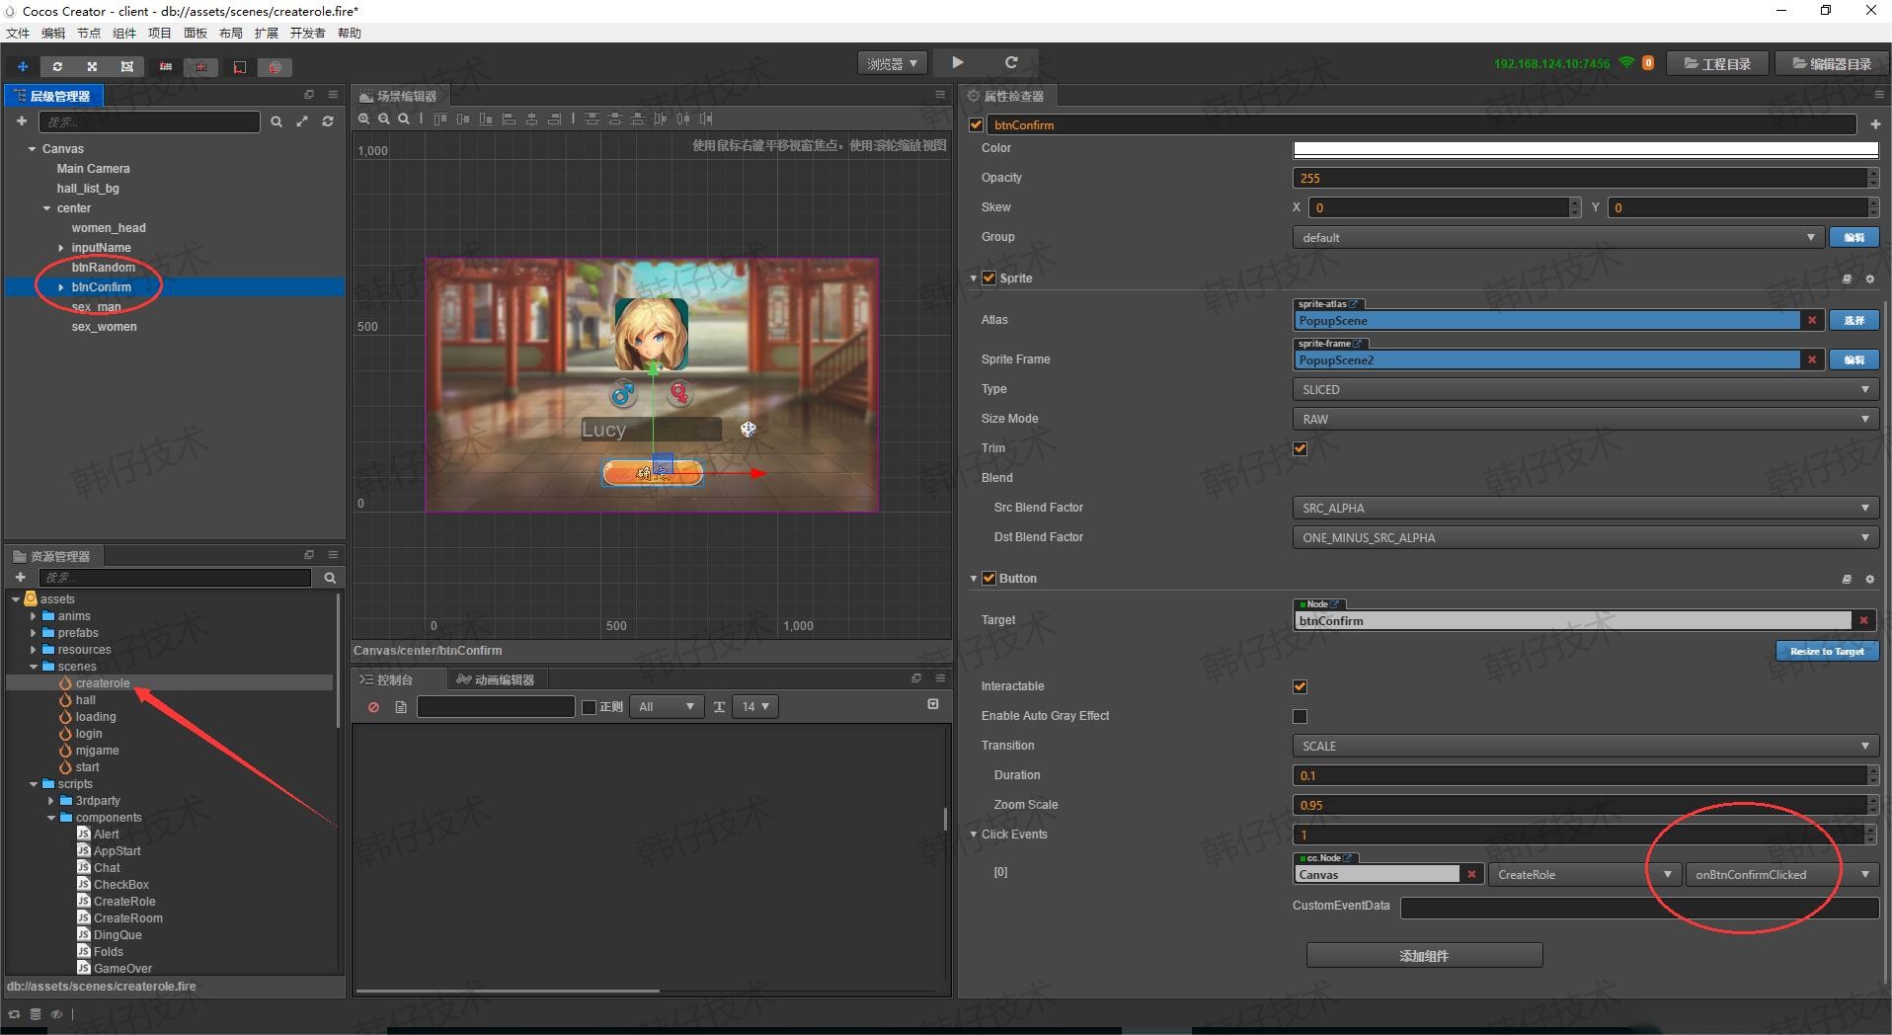Toggle the Button component enabled checkbox

click(988, 579)
